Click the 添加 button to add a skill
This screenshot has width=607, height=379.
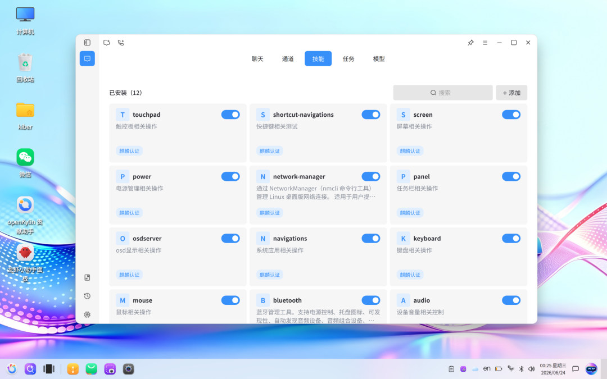[511, 93]
